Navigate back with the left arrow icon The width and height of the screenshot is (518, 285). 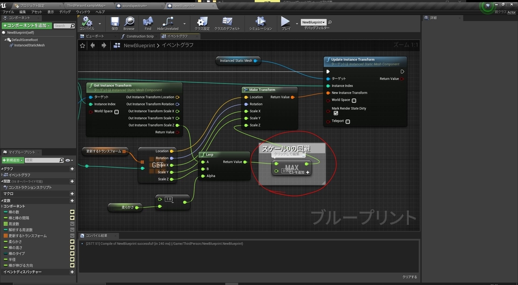[x=93, y=45]
